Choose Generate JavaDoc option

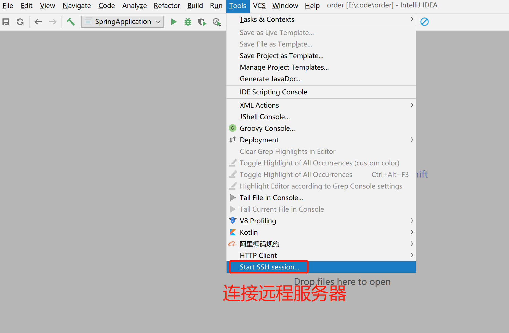(x=271, y=79)
